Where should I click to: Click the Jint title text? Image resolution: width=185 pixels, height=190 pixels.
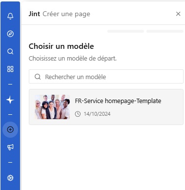tap(34, 14)
